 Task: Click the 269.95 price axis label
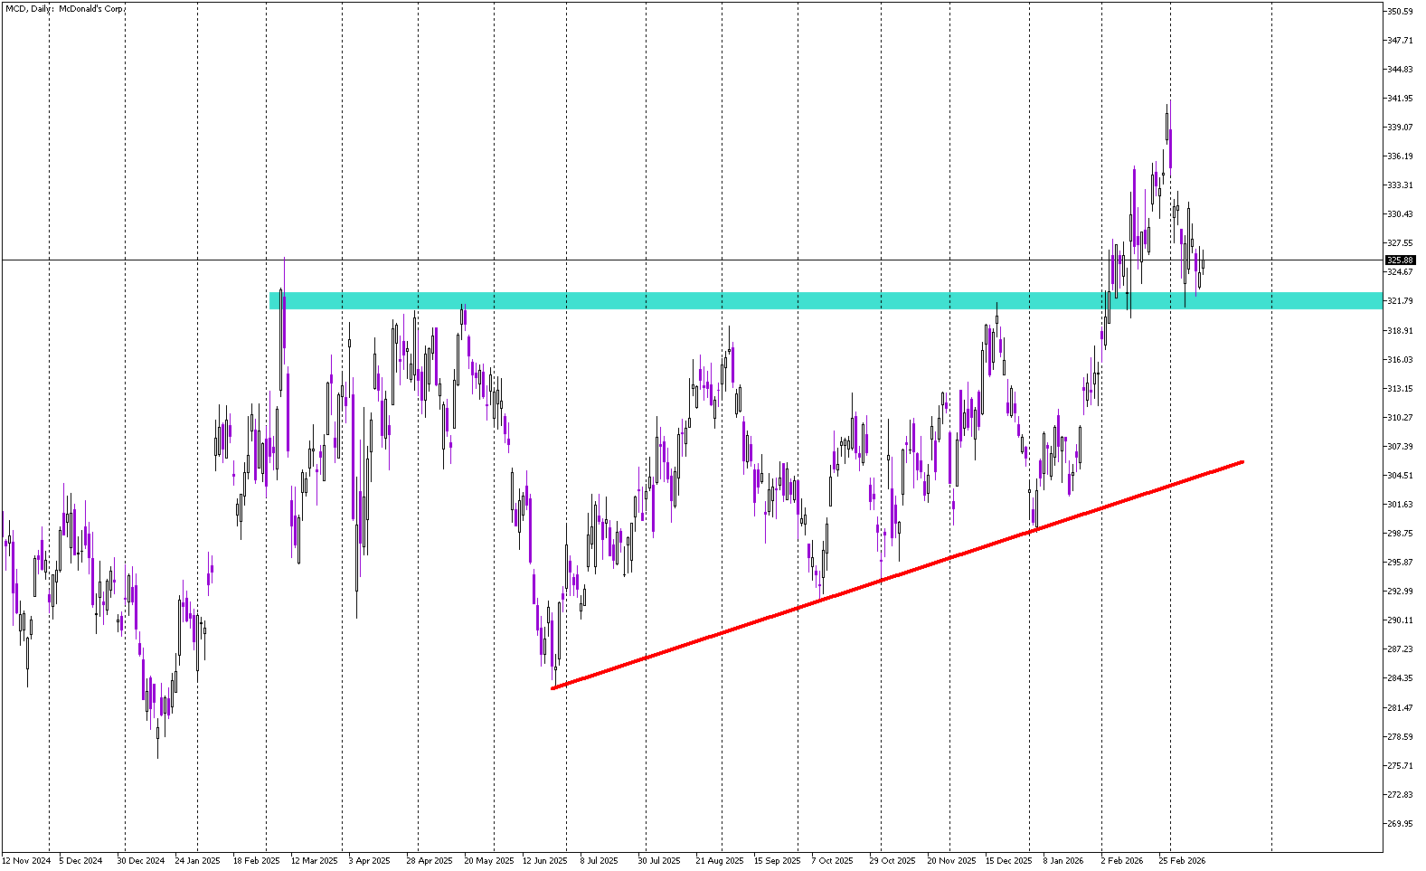click(x=1400, y=824)
